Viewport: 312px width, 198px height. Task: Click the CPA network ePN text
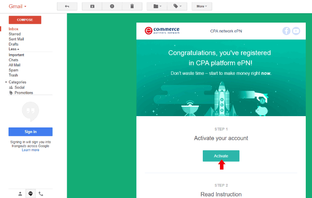point(226,31)
